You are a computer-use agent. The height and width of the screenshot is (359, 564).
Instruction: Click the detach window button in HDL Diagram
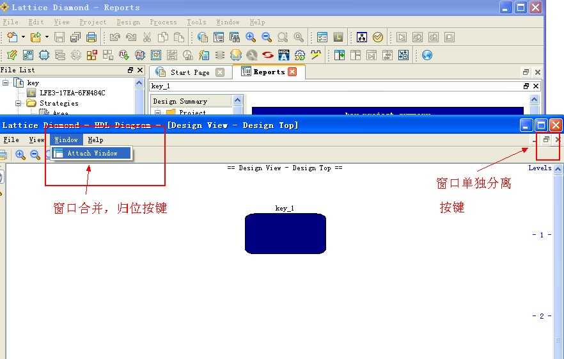[546, 140]
